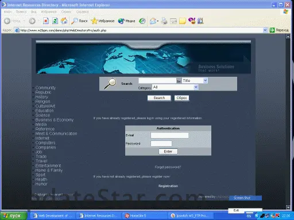Open the Tools menu

click(x=66, y=12)
